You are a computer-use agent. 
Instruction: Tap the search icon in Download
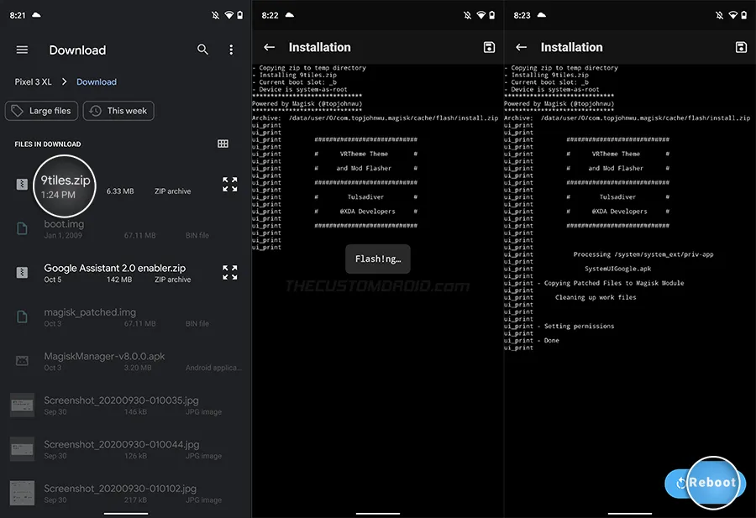tap(202, 50)
